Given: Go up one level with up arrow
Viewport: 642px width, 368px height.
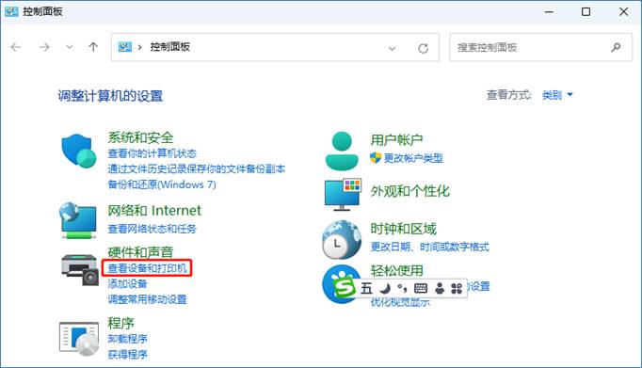Looking at the screenshot, I should (93, 47).
